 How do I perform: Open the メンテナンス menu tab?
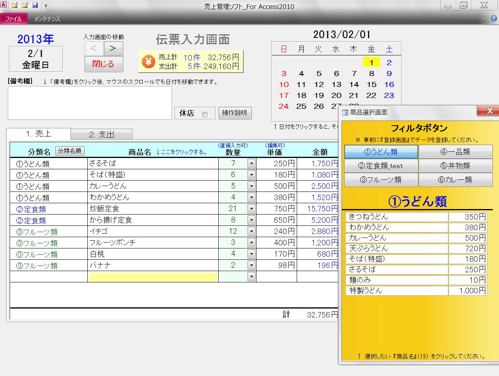coord(47,19)
